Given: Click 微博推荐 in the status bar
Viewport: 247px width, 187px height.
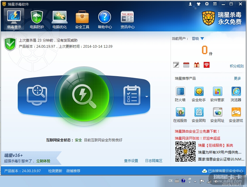Looking at the screenshot, I should 73,171.
